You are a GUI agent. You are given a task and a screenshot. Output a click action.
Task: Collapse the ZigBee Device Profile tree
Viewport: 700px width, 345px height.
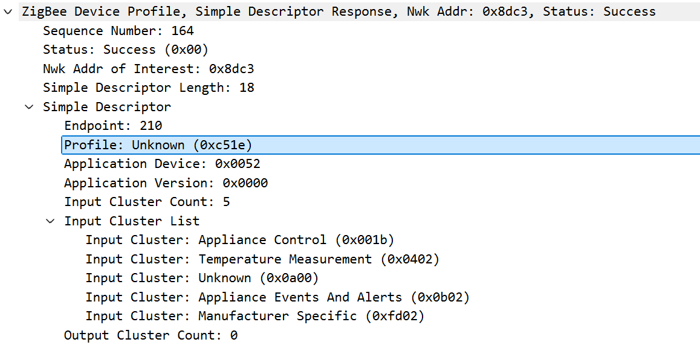(x=8, y=12)
